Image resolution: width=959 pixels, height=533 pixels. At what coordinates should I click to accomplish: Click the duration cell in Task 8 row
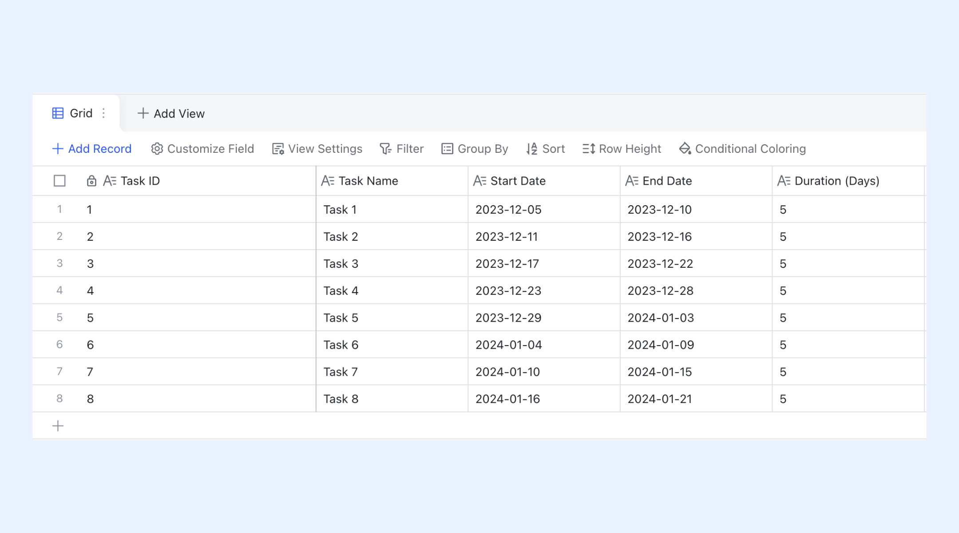[848, 399]
